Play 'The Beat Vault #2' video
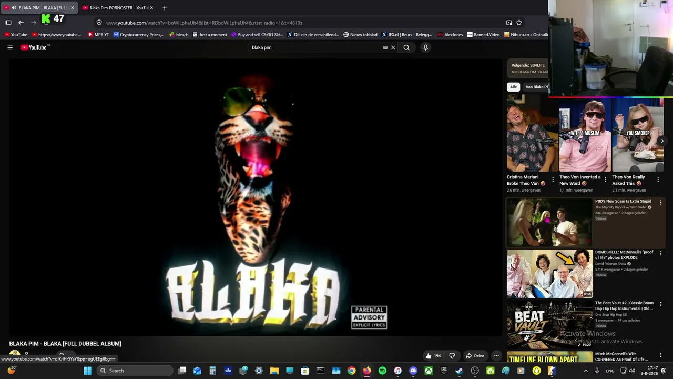 [549, 324]
